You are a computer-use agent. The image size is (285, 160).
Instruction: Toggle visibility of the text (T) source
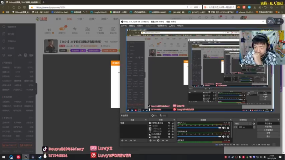[169, 131]
